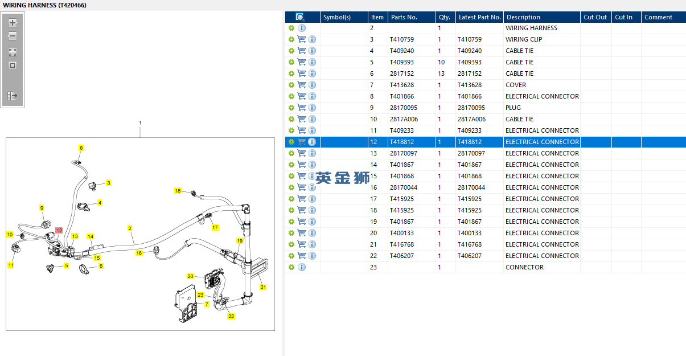Sort table by Description column
The height and width of the screenshot is (356, 686).
(x=542, y=17)
